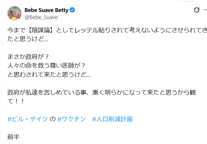The image size is (207, 144).
Task: Open the #ビル・ゲイツ hashtag
Action: point(27,119)
